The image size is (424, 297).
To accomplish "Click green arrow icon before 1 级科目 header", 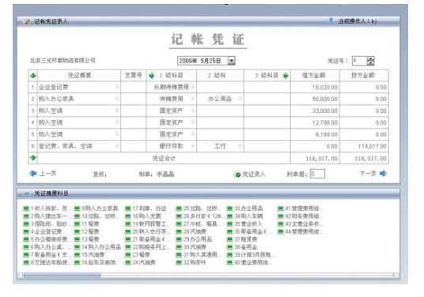I will [x=151, y=75].
